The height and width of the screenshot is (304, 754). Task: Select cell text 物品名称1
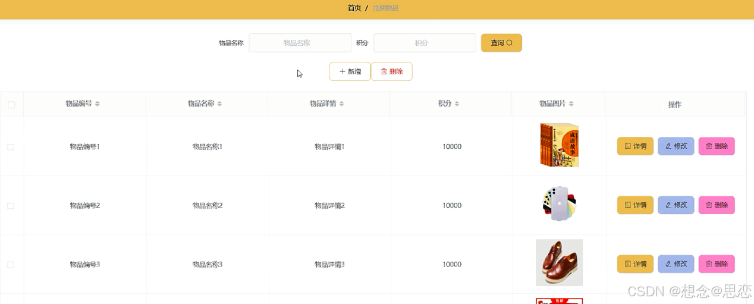pyautogui.click(x=208, y=146)
